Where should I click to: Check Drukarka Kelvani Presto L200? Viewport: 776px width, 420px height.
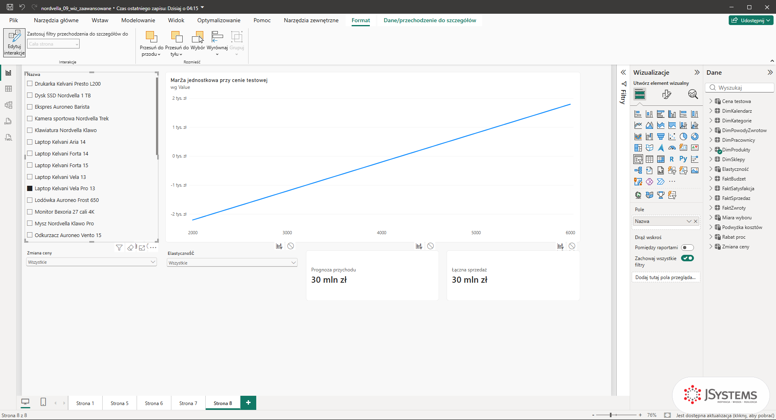click(x=30, y=84)
